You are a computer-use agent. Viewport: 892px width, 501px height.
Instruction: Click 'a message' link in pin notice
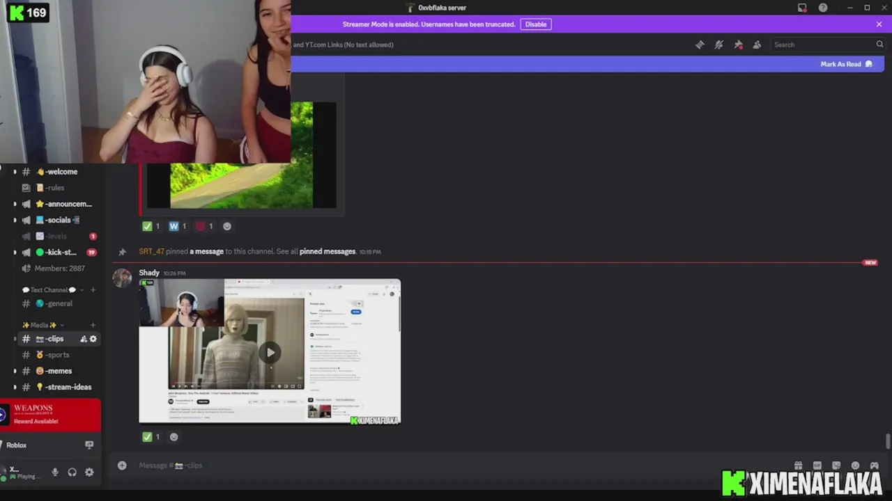click(x=206, y=251)
